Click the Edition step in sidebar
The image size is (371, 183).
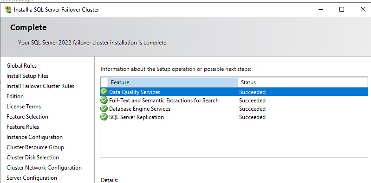(15, 96)
